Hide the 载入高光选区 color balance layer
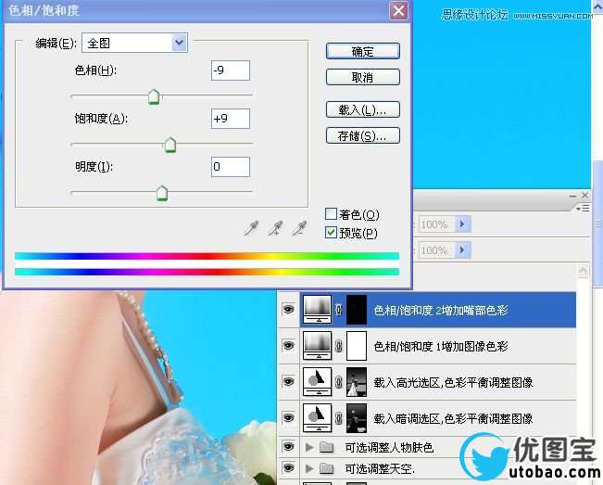The height and width of the screenshot is (485, 603). (288, 381)
